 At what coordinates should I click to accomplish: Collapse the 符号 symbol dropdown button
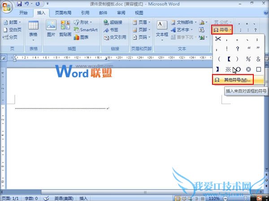[x=222, y=30]
